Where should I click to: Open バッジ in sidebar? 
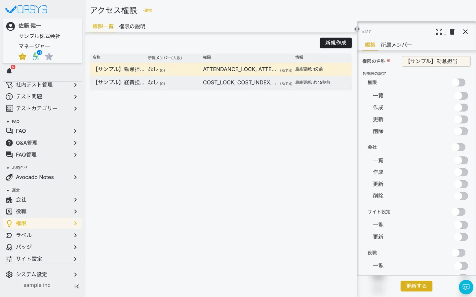click(42, 247)
